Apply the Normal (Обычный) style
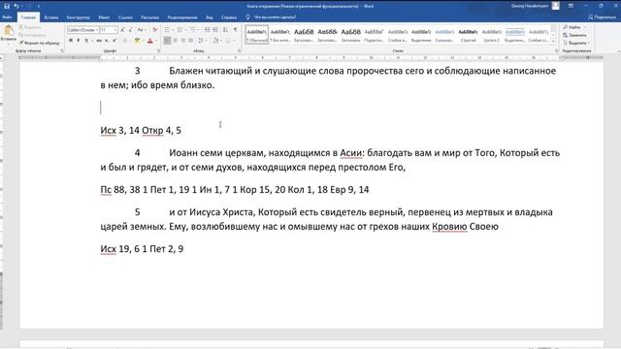Screen dimensions: 621x349 pos(256,35)
